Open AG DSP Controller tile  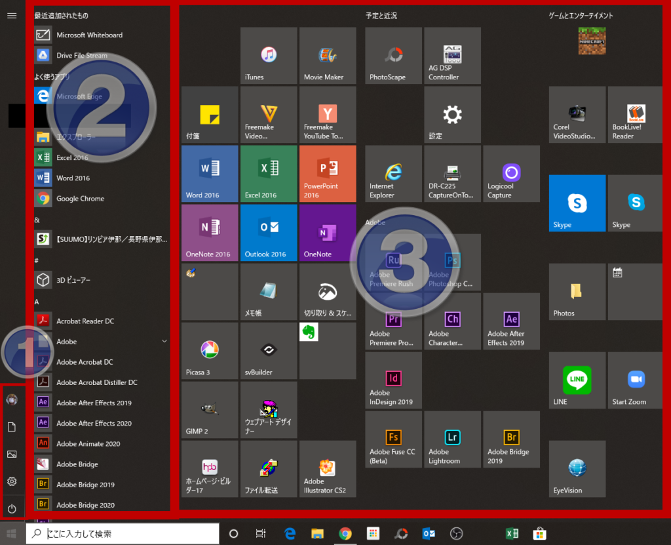point(452,55)
